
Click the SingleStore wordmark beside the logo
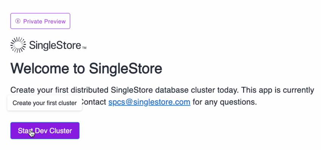55,45
